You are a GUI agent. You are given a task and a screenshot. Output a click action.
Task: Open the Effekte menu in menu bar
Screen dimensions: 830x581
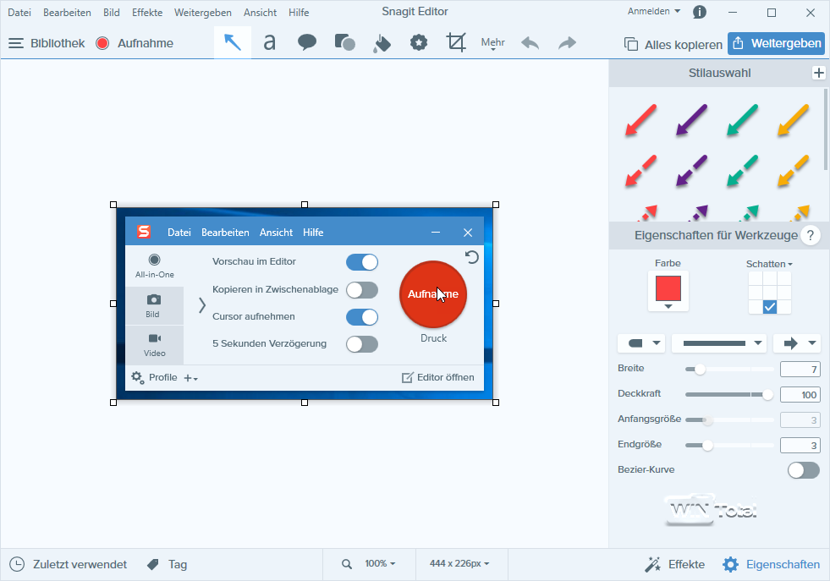coord(147,12)
